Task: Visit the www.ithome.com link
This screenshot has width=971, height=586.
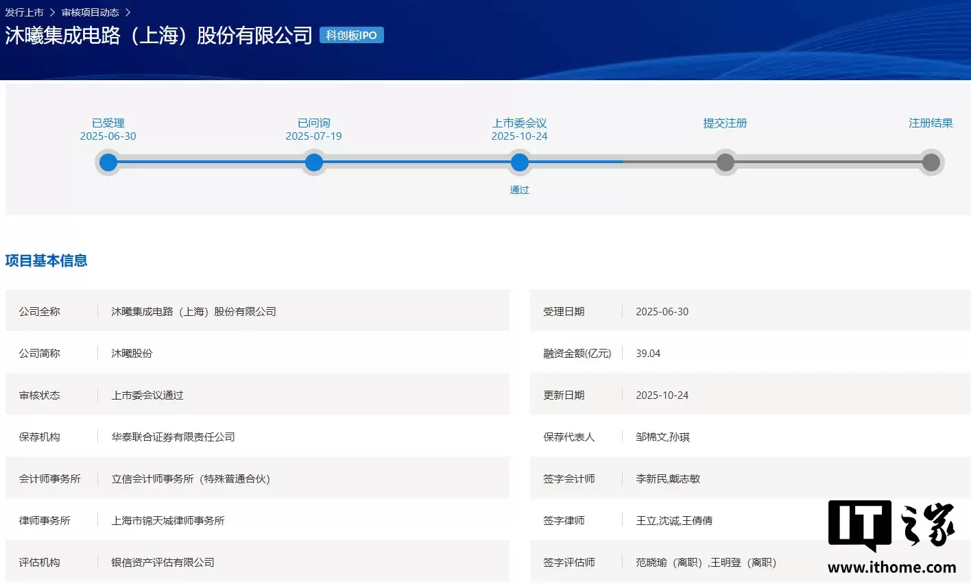Action: click(x=892, y=567)
